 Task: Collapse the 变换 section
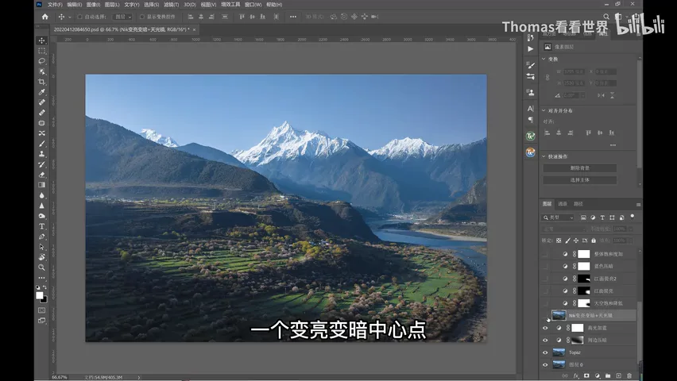tap(544, 59)
